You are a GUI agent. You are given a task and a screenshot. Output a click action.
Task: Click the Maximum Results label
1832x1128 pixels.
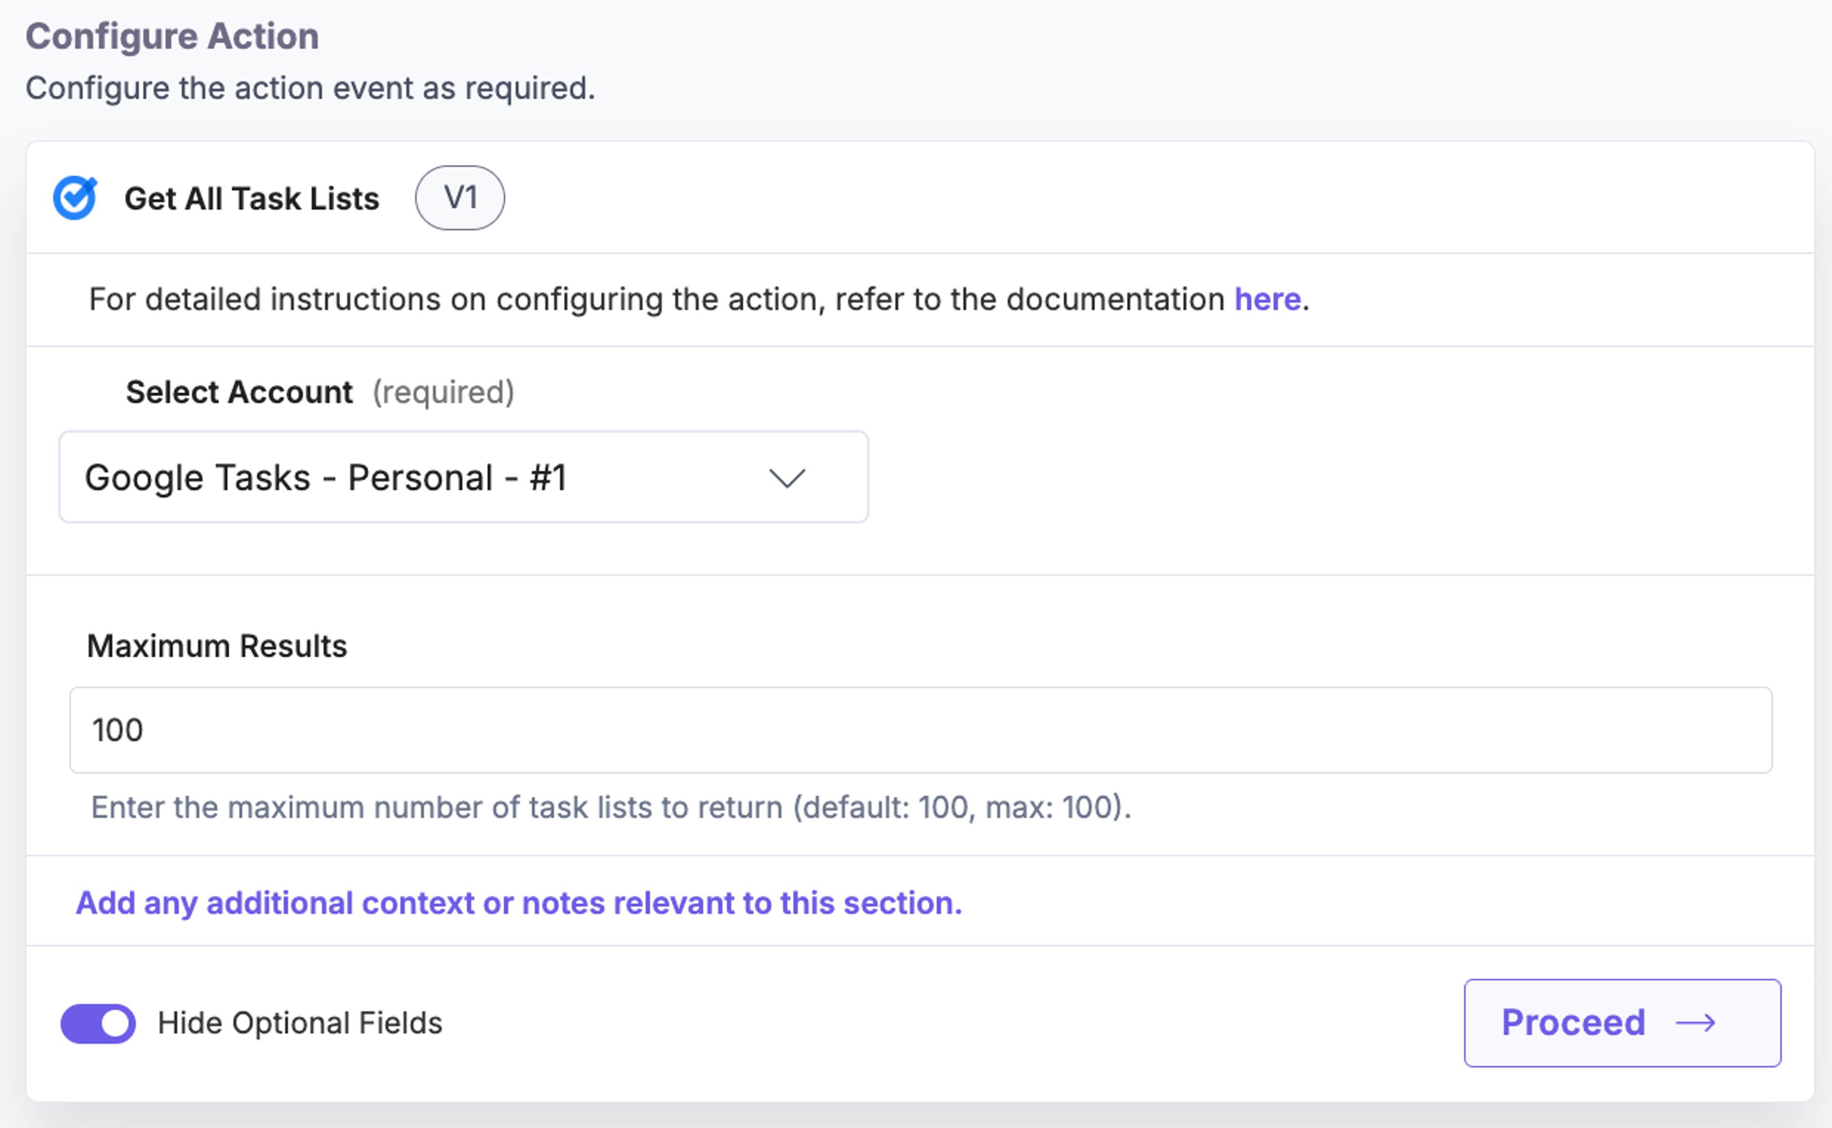(x=217, y=646)
